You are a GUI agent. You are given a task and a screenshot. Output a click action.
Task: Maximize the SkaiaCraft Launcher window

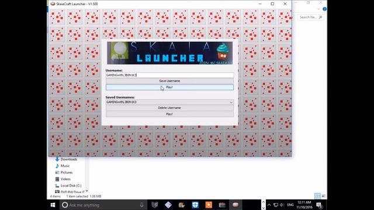[272, 4]
